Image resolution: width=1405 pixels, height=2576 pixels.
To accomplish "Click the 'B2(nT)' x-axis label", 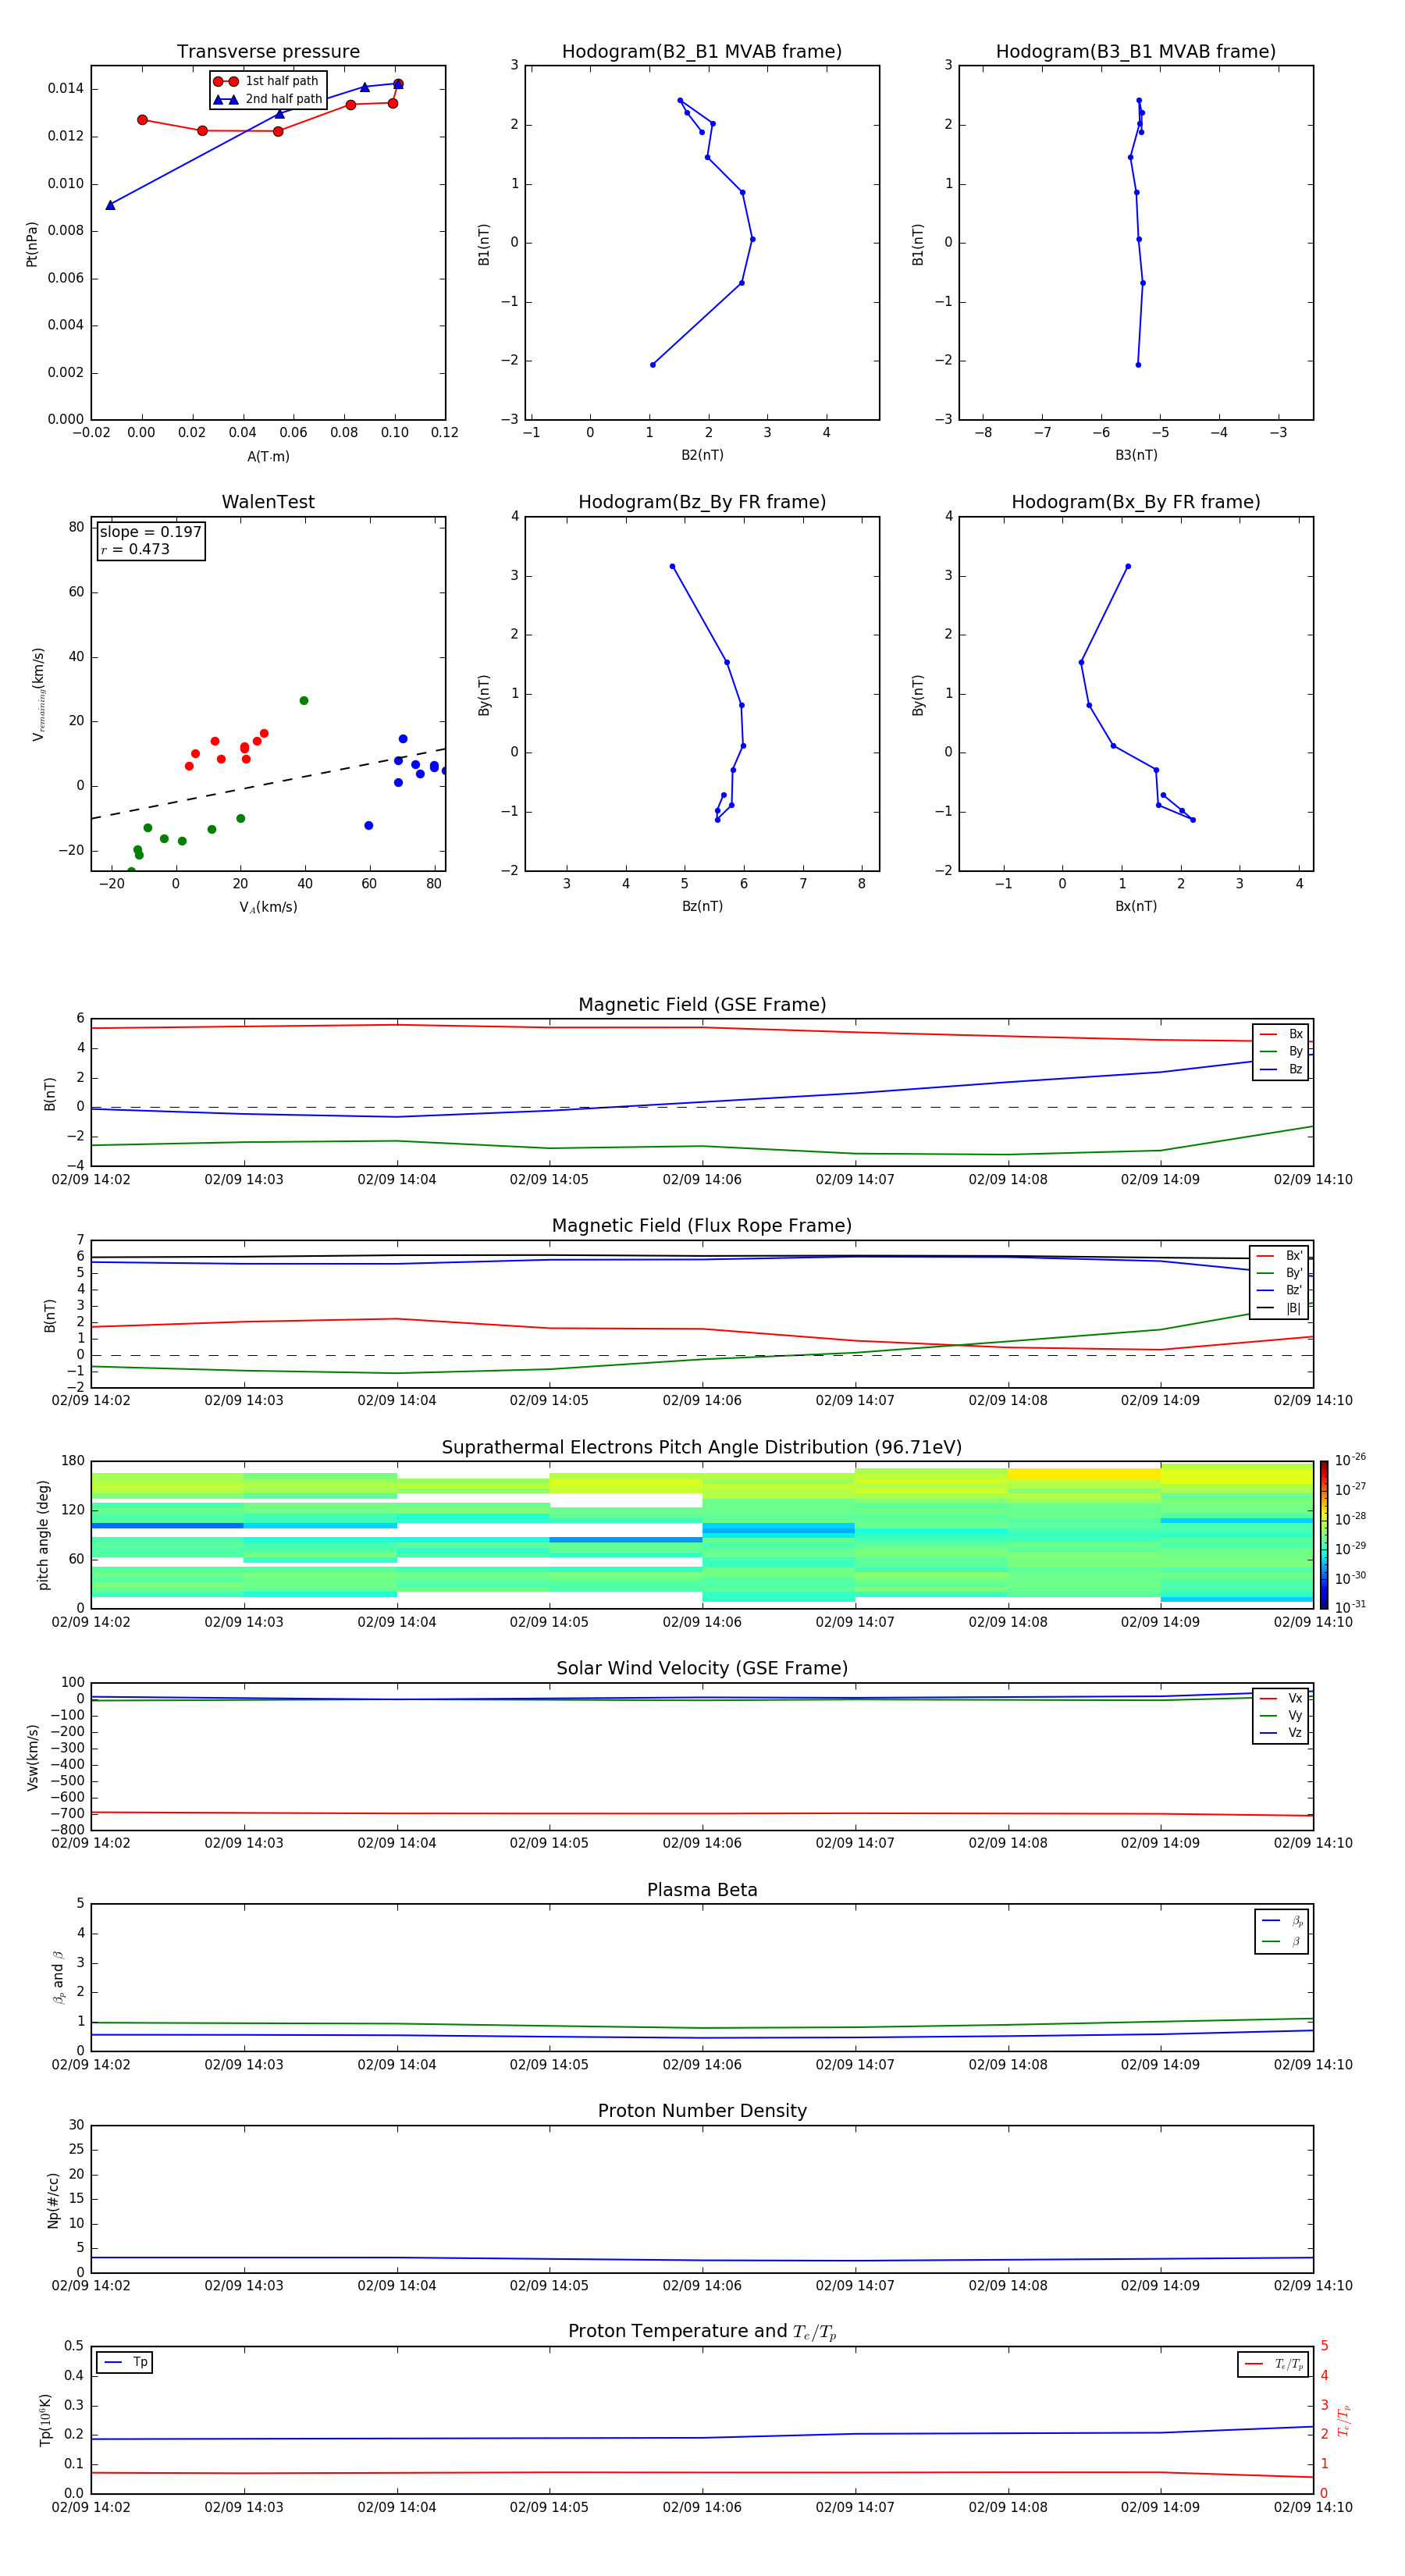I will click(x=702, y=455).
